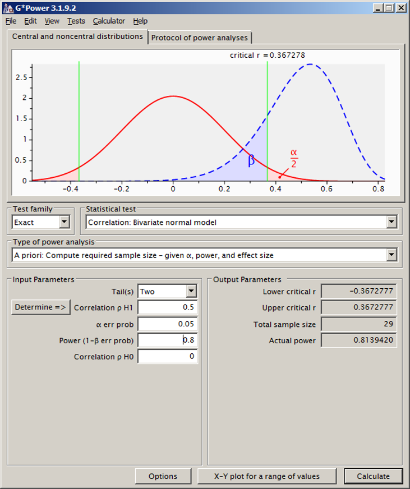Select Central and noncentral distributions tab
Screen dimensions: 410x489
pos(77,36)
